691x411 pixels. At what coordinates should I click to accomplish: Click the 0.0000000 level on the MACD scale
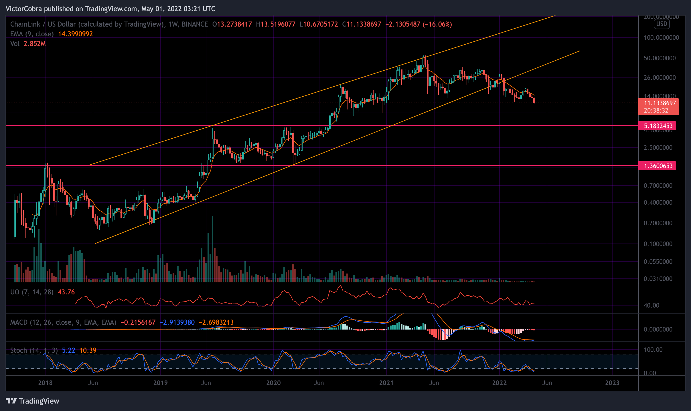click(x=658, y=330)
